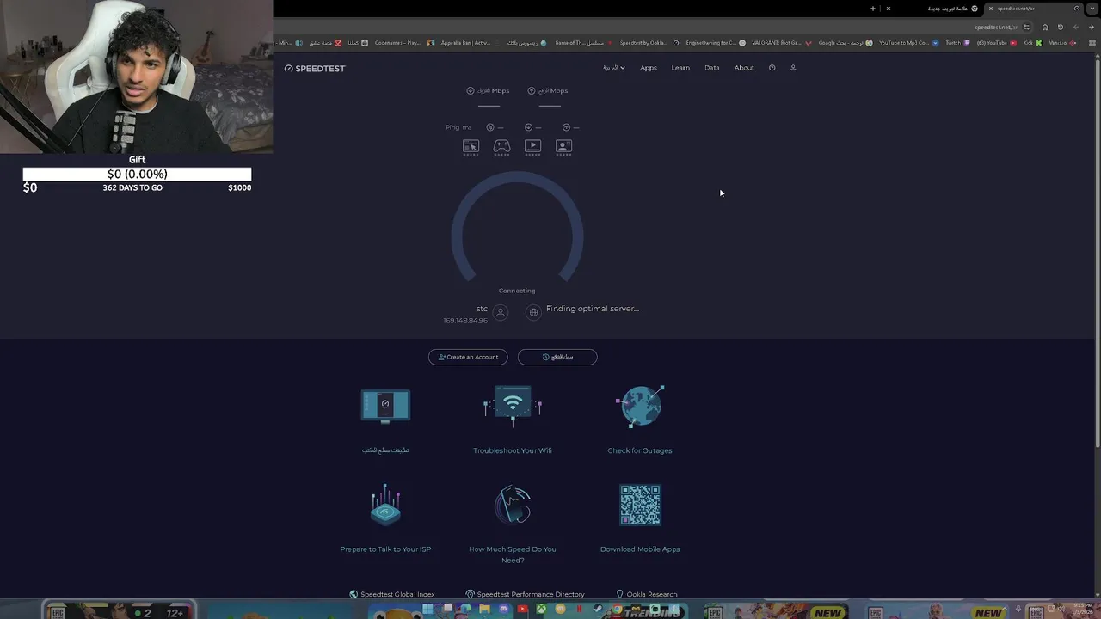1101x619 pixels.
Task: Open the Google search bookmark
Action: [x=846, y=43]
